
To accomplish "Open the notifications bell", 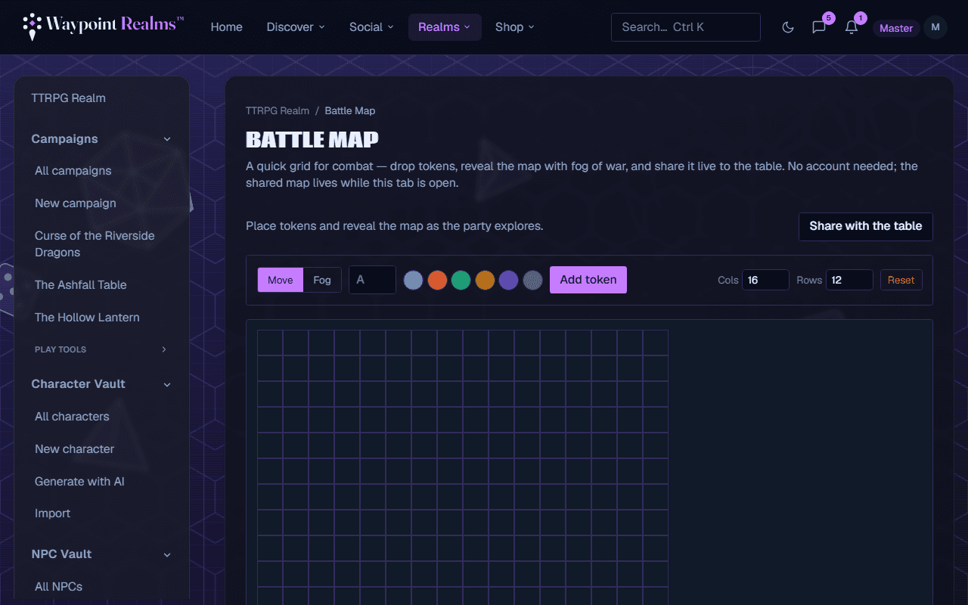I will (x=852, y=27).
